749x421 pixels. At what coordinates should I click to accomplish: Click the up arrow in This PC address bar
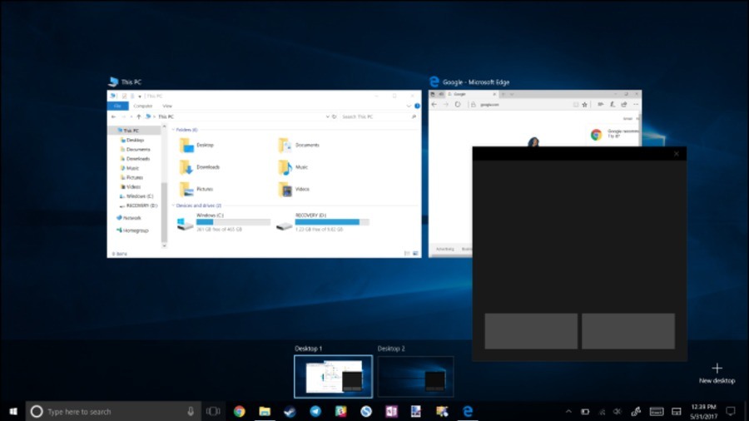138,116
